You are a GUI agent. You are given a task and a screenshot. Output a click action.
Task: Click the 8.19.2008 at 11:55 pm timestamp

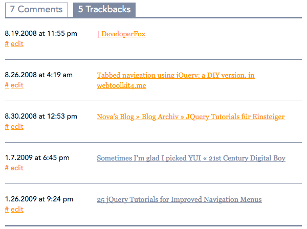coord(41,34)
